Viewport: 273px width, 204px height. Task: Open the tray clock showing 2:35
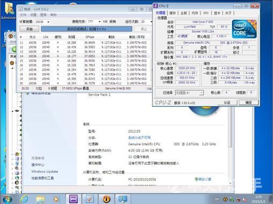(258, 199)
